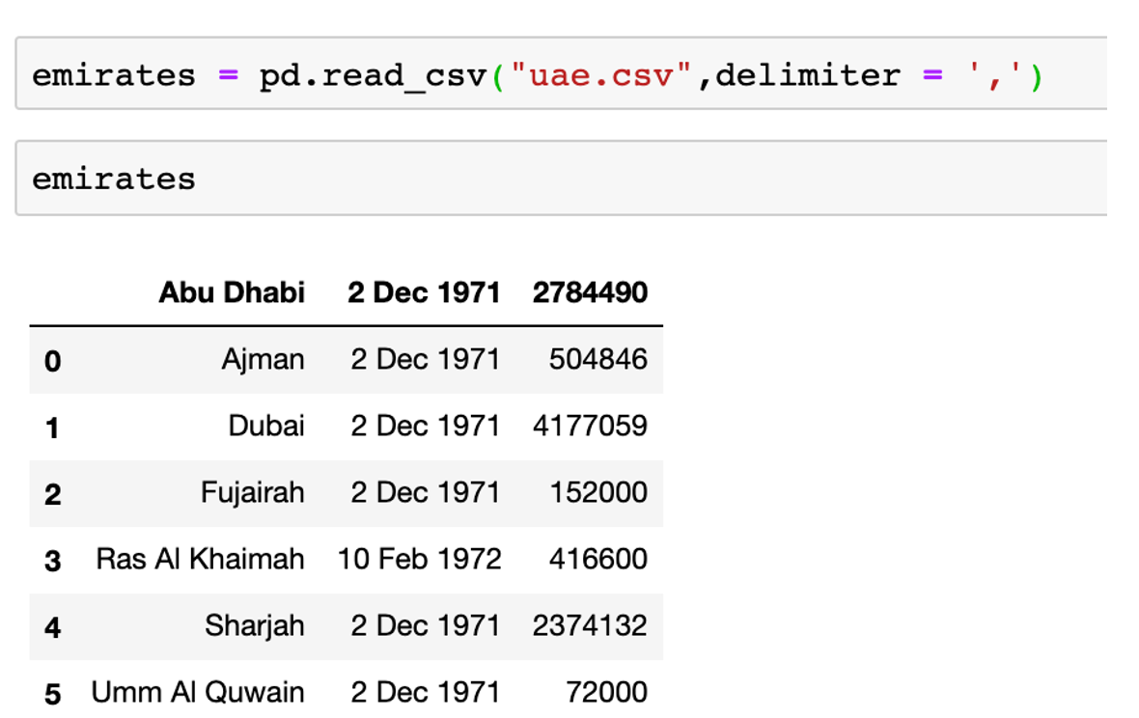Click the 2784490 column header
This screenshot has width=1139, height=718.
pyautogui.click(x=590, y=292)
